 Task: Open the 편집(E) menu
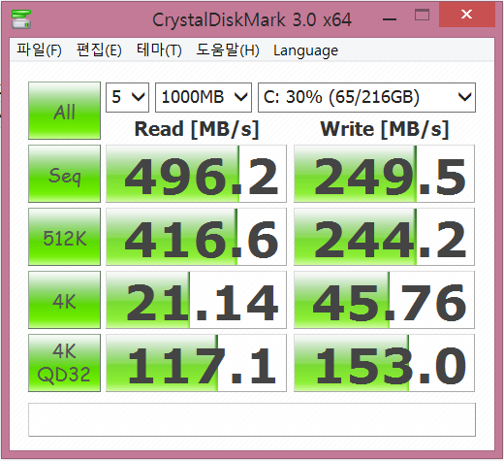tap(99, 50)
